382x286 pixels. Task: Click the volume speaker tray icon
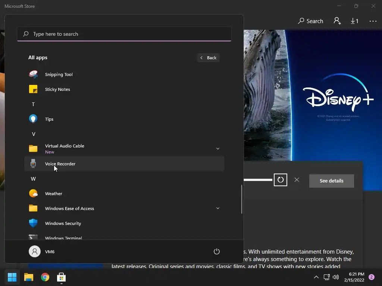click(336, 277)
